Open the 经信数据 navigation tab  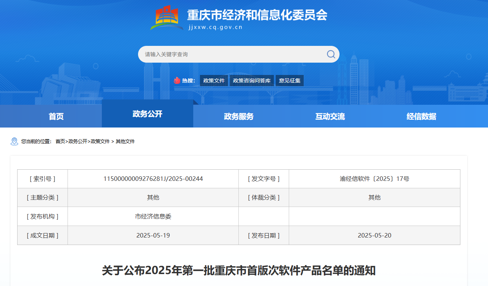421,116
